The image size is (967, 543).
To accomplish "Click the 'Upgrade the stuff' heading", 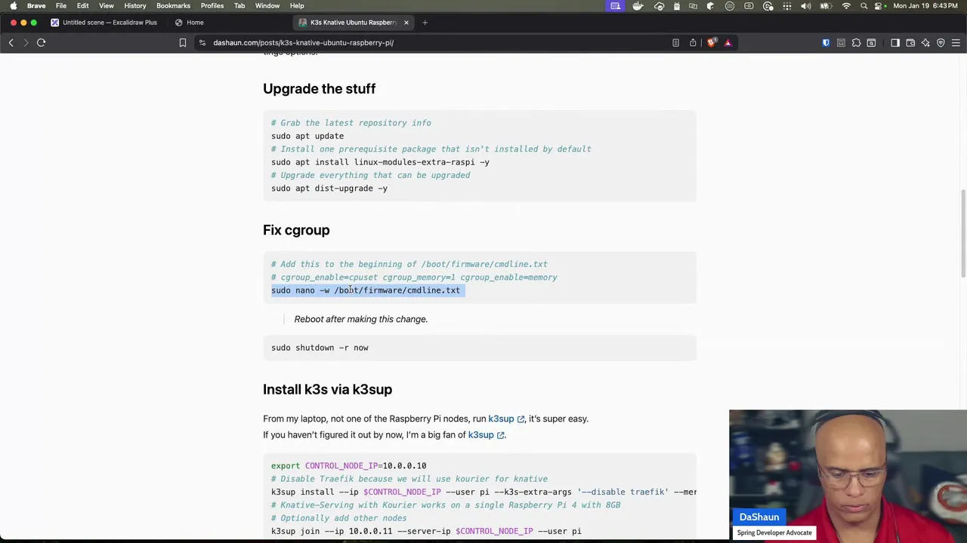I will coord(319,89).
